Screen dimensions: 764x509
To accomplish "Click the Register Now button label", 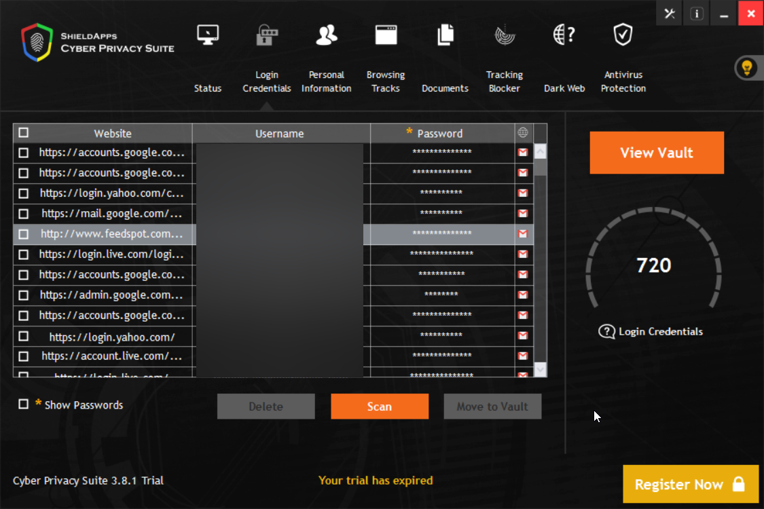I will (x=678, y=485).
